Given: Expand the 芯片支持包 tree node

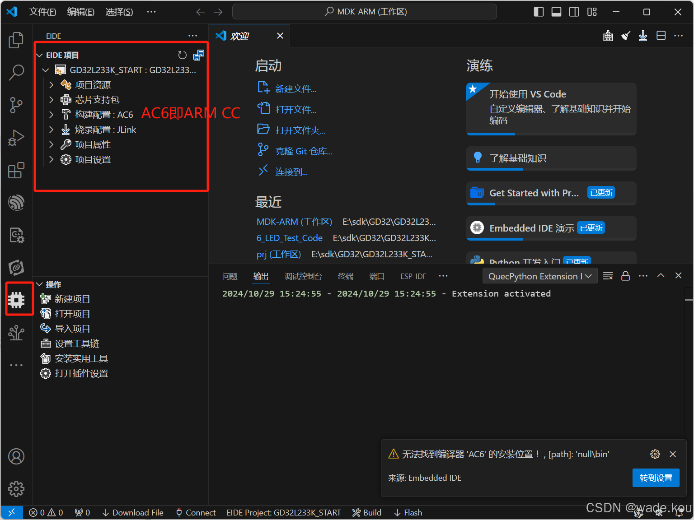Looking at the screenshot, I should tap(51, 100).
